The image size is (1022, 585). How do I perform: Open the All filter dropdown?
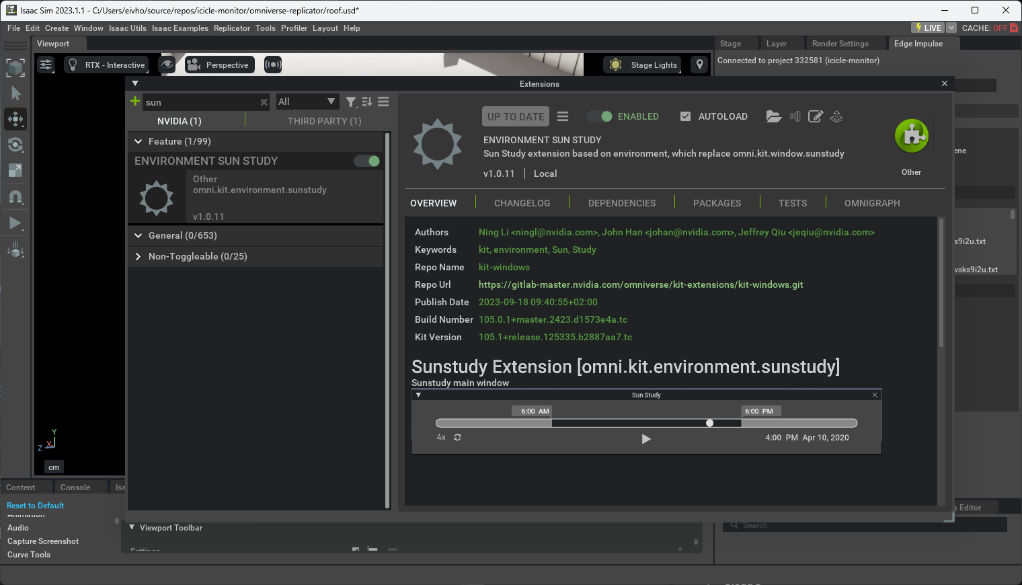(307, 102)
